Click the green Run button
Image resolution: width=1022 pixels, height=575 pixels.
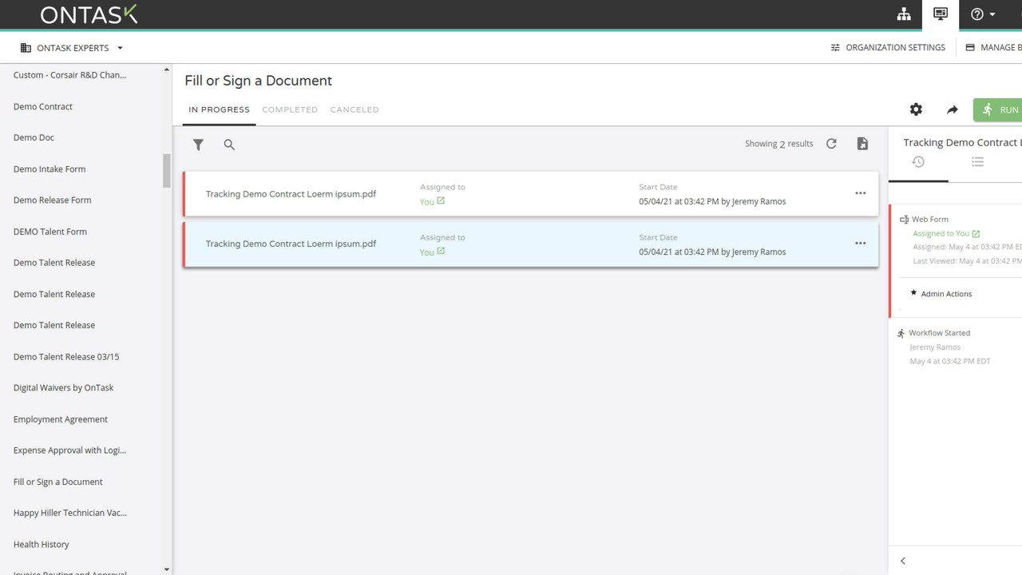coord(1000,109)
